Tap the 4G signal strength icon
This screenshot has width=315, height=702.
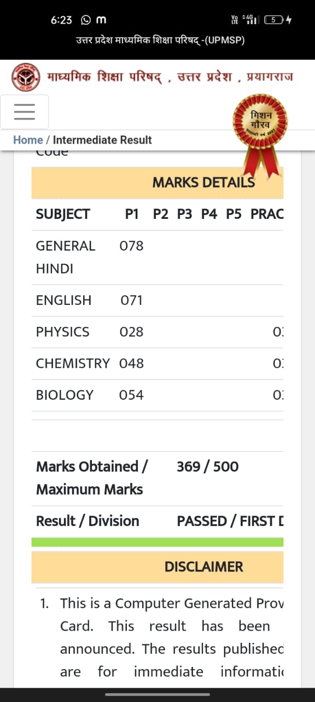click(252, 20)
